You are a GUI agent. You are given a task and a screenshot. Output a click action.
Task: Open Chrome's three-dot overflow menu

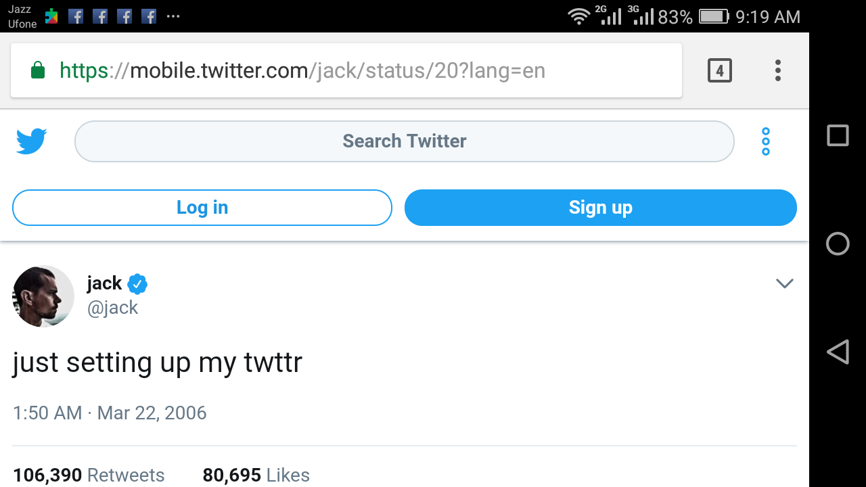coord(778,70)
